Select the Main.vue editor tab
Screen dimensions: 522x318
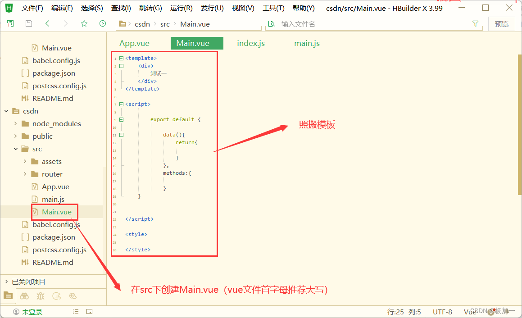coord(197,43)
